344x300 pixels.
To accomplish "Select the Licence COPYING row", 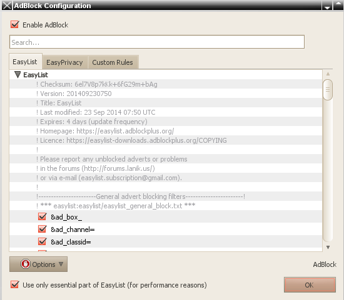I will 166,140.
